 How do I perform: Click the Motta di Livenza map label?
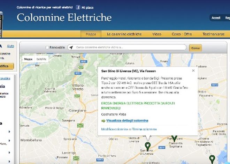(134, 140)
